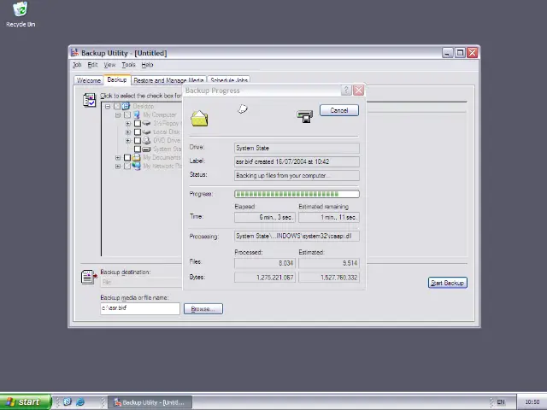
Task: Tick the My Documents checkbox
Action: click(x=127, y=158)
